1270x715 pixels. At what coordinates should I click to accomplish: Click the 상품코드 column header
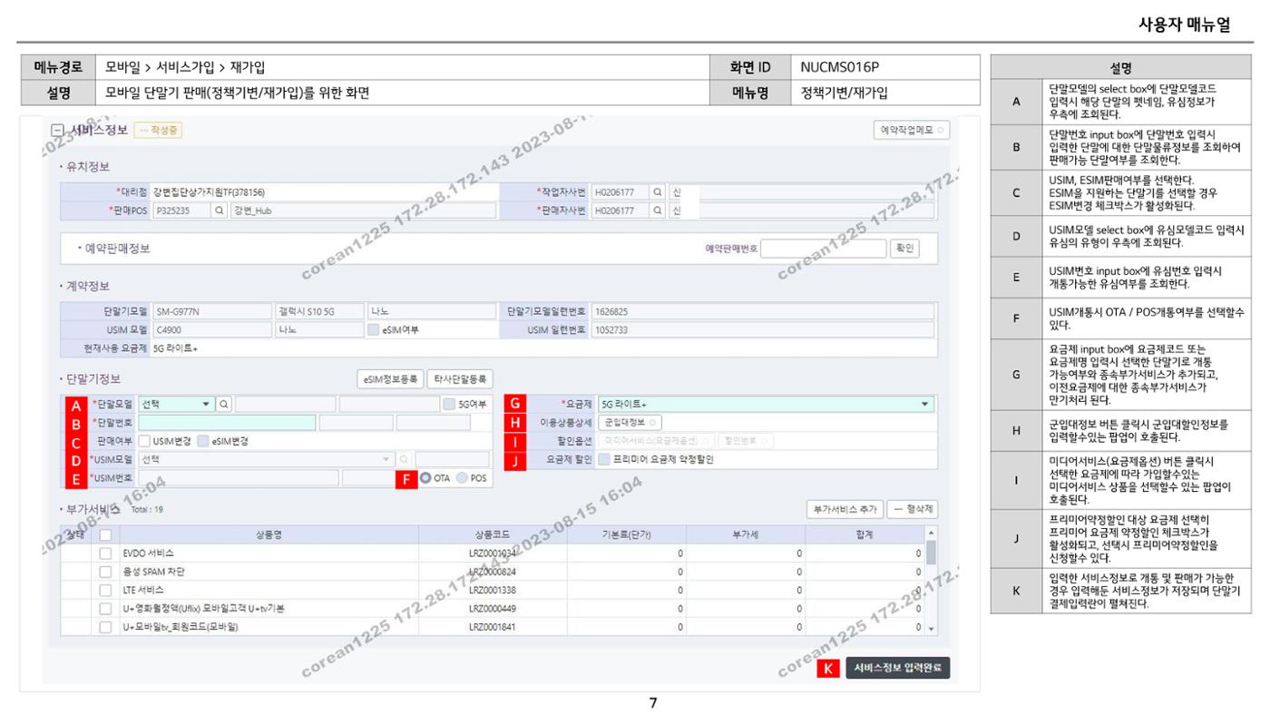point(493,534)
